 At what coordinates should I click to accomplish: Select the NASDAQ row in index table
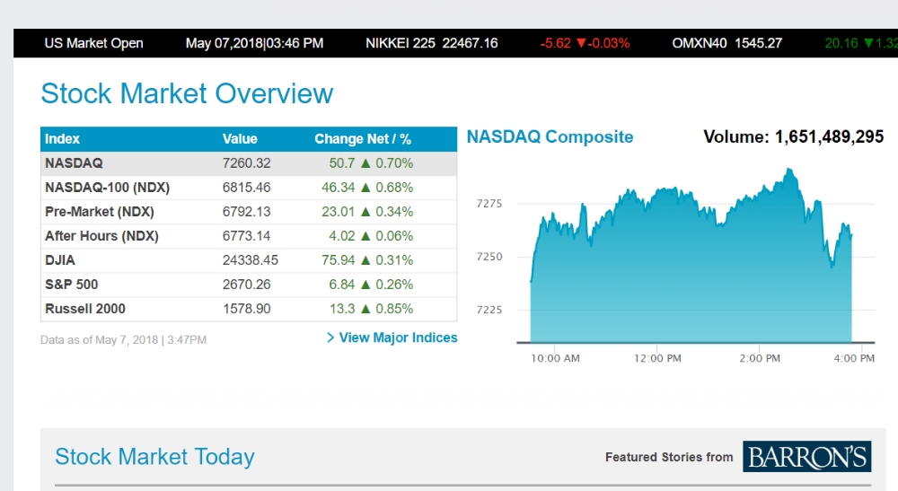click(x=249, y=163)
